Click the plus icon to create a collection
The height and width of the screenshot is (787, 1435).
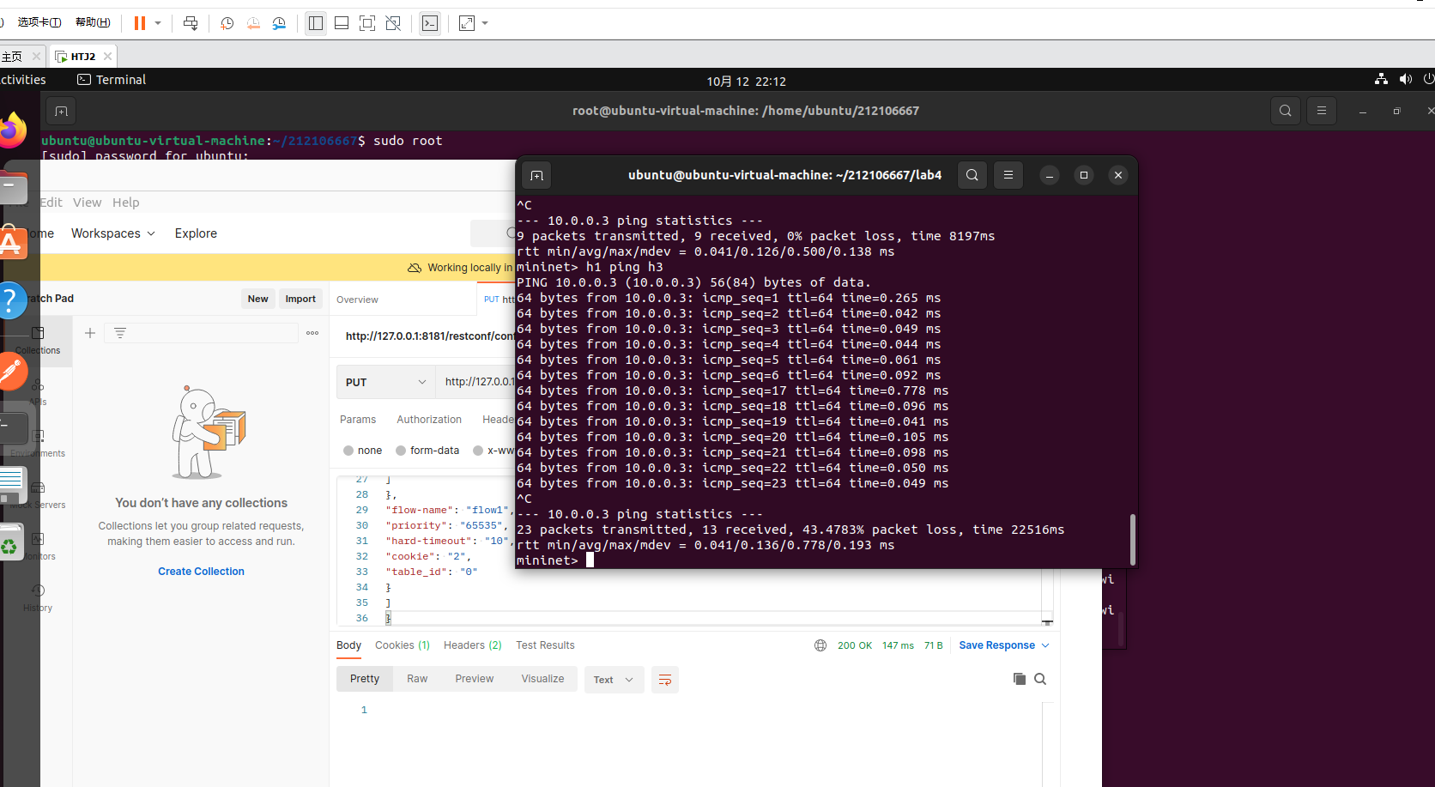click(90, 333)
